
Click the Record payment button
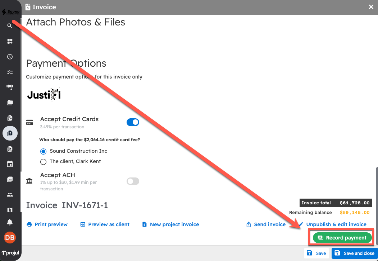pyautogui.click(x=342, y=238)
